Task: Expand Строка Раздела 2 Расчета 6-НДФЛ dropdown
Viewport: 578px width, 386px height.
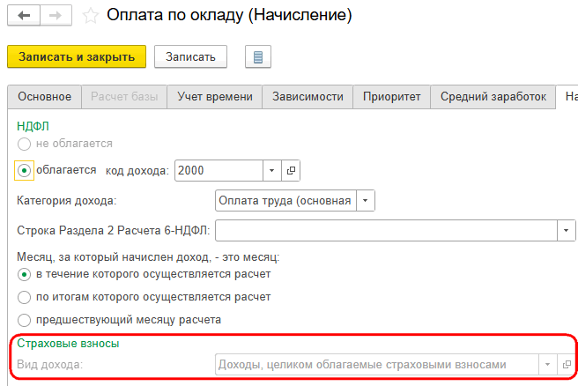Action: click(x=567, y=230)
